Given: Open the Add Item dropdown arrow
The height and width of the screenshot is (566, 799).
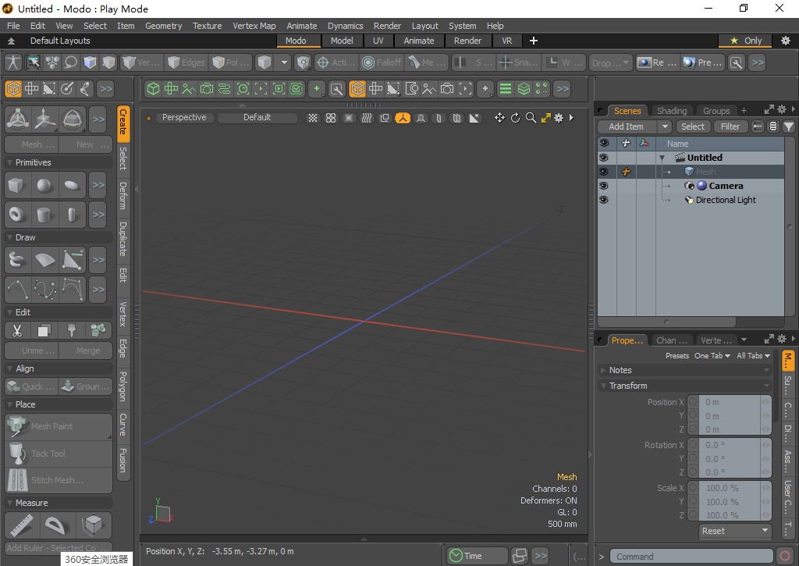Looking at the screenshot, I should (x=666, y=126).
